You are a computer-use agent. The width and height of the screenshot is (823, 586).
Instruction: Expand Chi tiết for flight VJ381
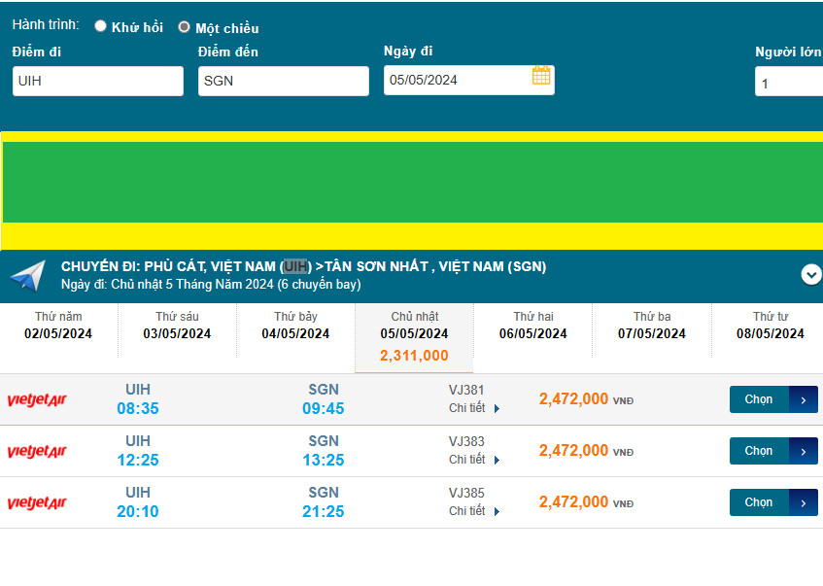point(474,408)
